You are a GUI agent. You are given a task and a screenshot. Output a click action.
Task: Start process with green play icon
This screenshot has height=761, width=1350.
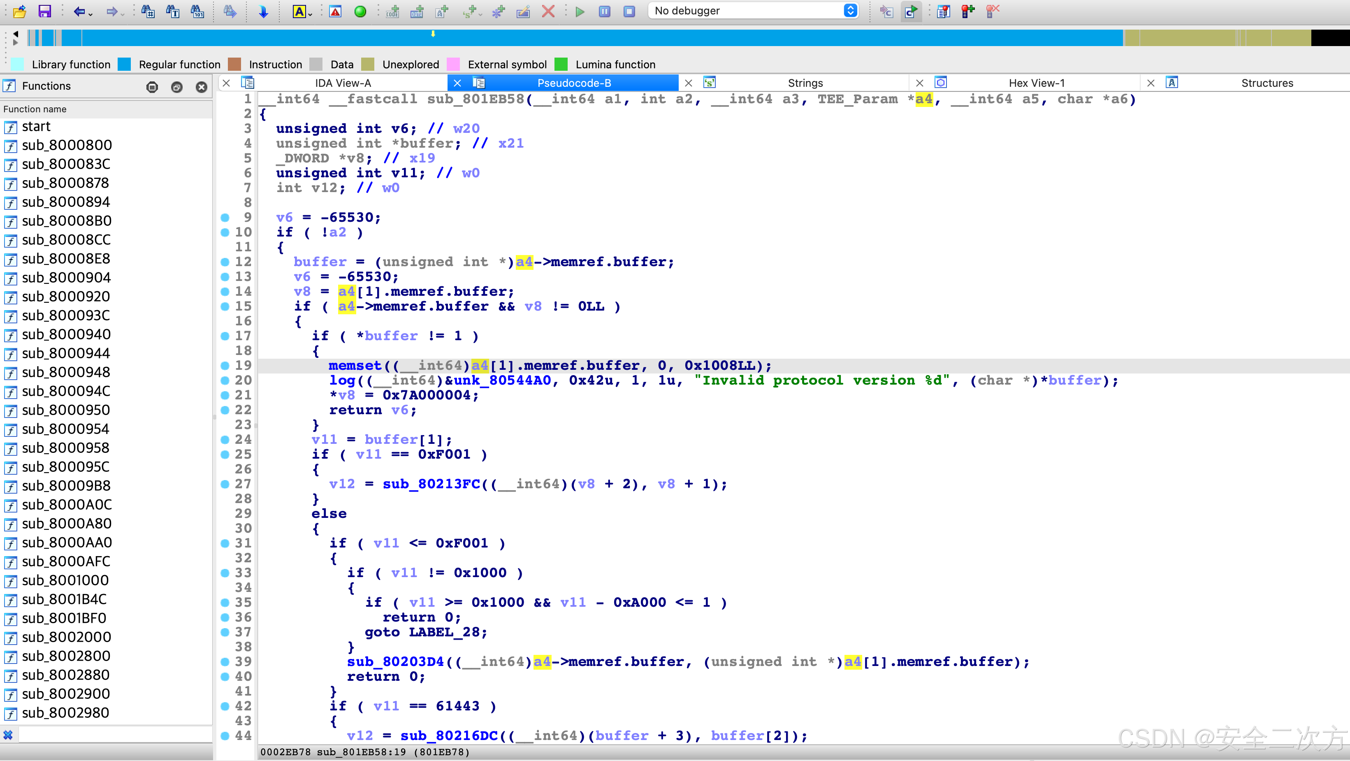[580, 11]
